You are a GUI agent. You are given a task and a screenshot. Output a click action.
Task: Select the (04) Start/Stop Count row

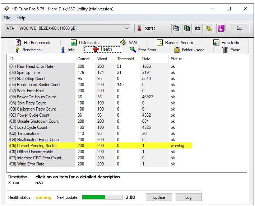pos(100,79)
